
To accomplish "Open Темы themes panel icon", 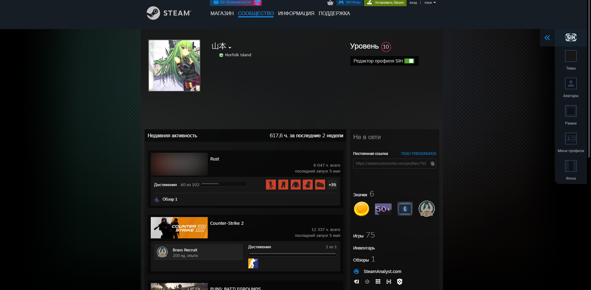I will (x=571, y=56).
